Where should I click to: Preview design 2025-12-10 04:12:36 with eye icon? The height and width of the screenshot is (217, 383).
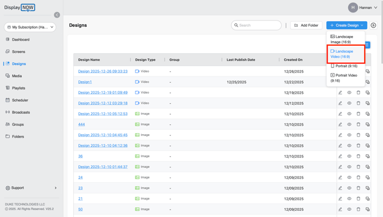click(x=349, y=146)
